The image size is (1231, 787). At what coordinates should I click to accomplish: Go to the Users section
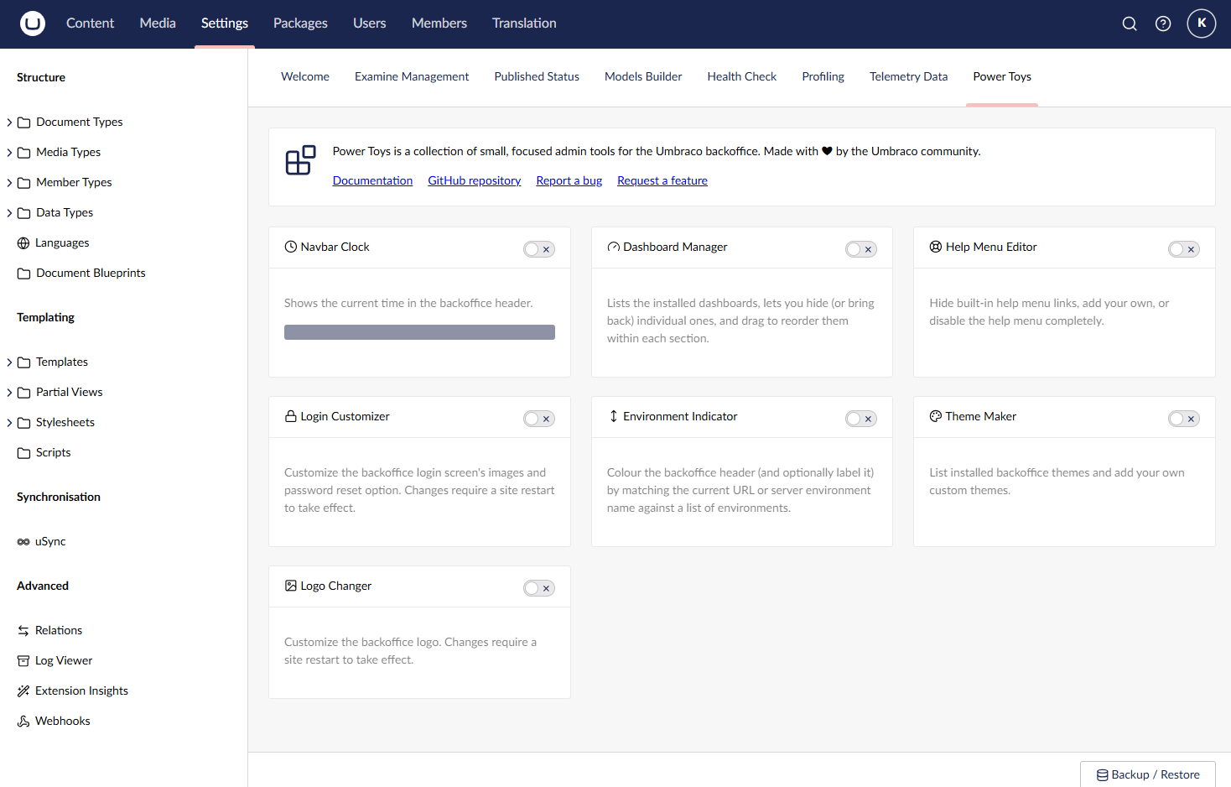coord(370,23)
